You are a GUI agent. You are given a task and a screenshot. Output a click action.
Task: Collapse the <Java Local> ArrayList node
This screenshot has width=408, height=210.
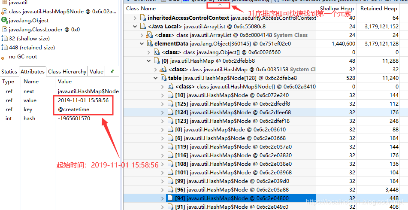[x=135, y=26]
